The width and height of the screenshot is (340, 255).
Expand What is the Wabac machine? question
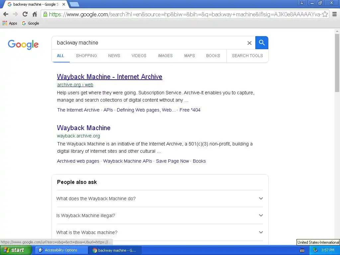(160, 232)
